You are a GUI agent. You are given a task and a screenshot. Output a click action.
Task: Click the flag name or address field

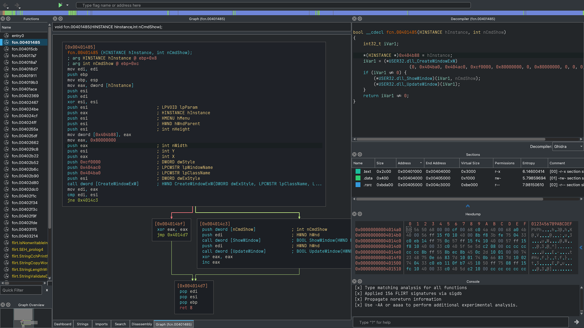pos(273,5)
